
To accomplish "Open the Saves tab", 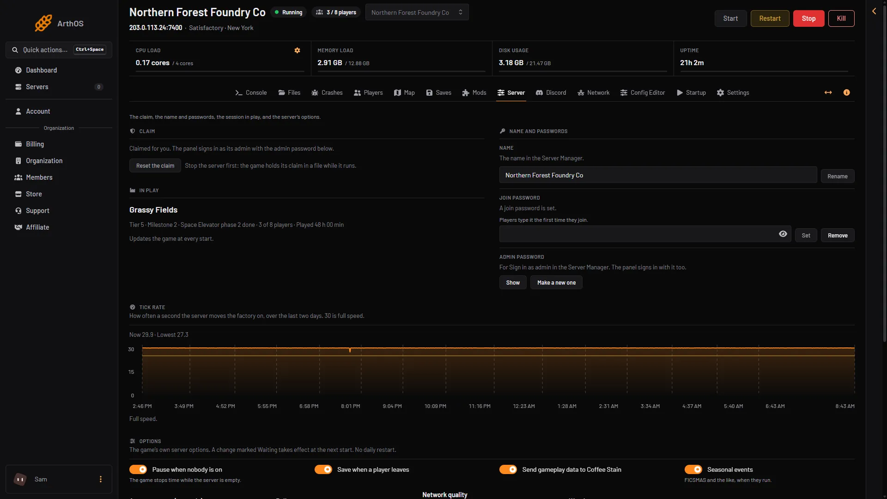I will point(438,92).
